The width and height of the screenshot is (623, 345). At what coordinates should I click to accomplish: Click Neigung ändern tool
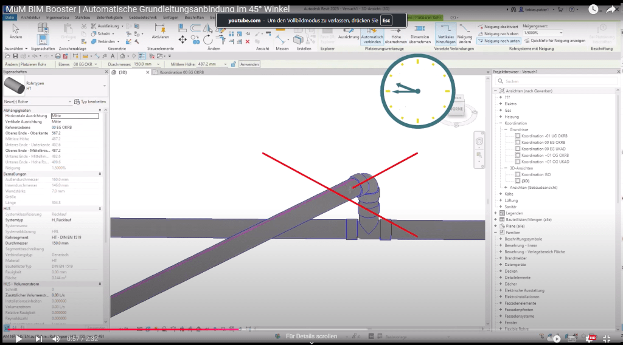(465, 34)
